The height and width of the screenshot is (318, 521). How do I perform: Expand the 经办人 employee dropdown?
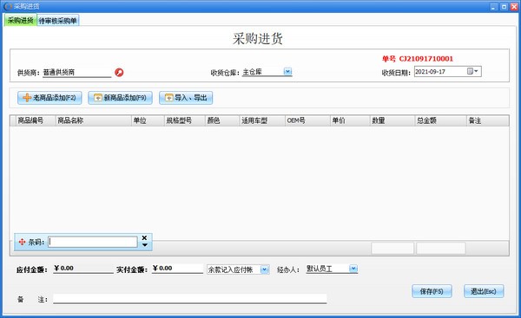[x=353, y=269]
